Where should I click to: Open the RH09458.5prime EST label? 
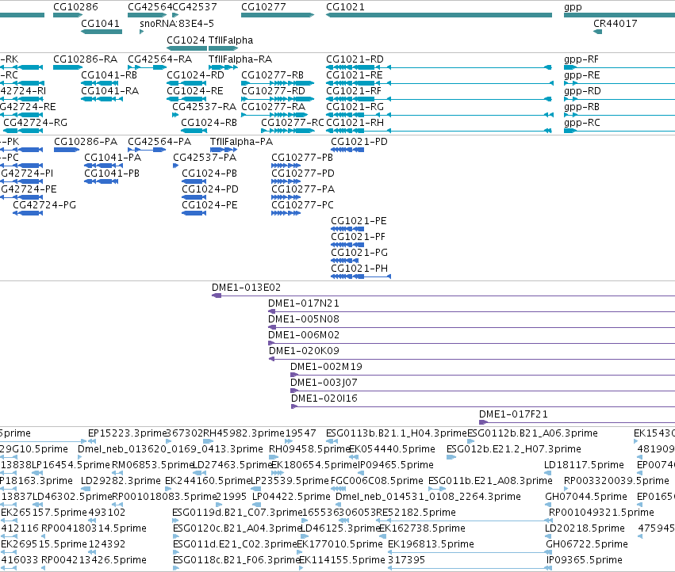coord(309,449)
